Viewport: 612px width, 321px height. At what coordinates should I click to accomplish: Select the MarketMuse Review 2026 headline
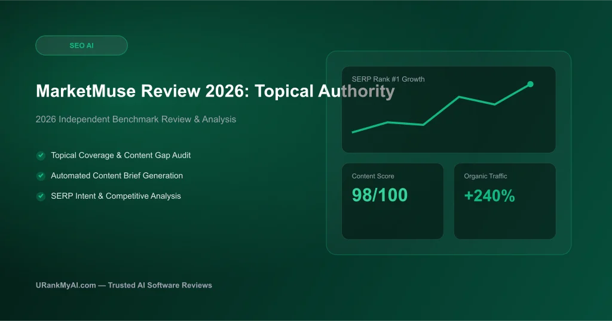pos(215,91)
